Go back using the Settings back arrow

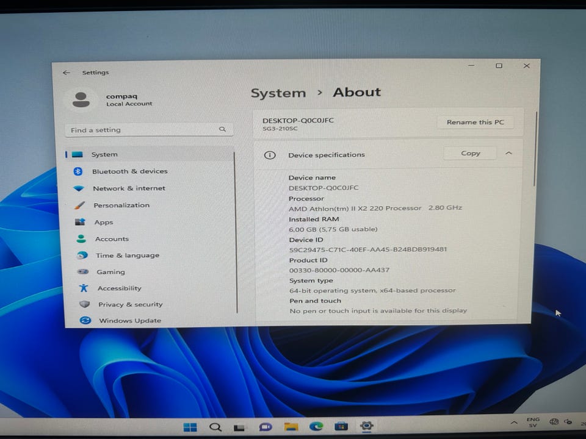(x=67, y=73)
